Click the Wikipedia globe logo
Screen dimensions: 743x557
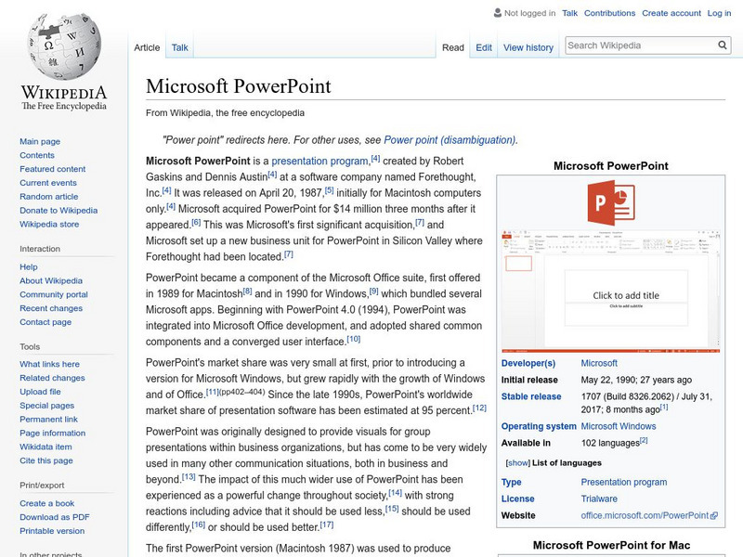click(x=63, y=46)
